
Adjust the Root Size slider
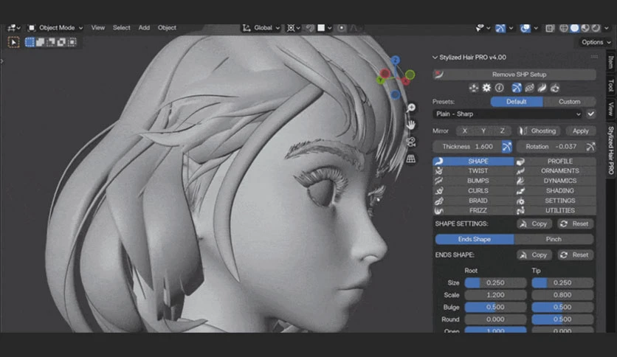coord(495,283)
